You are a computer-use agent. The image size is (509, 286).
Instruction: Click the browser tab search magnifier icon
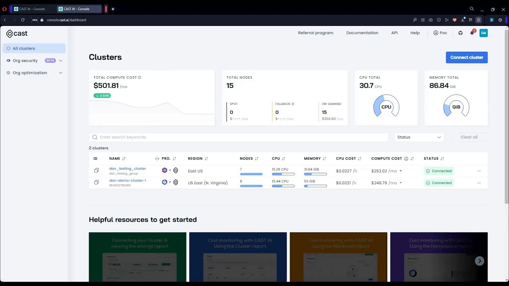click(472, 9)
